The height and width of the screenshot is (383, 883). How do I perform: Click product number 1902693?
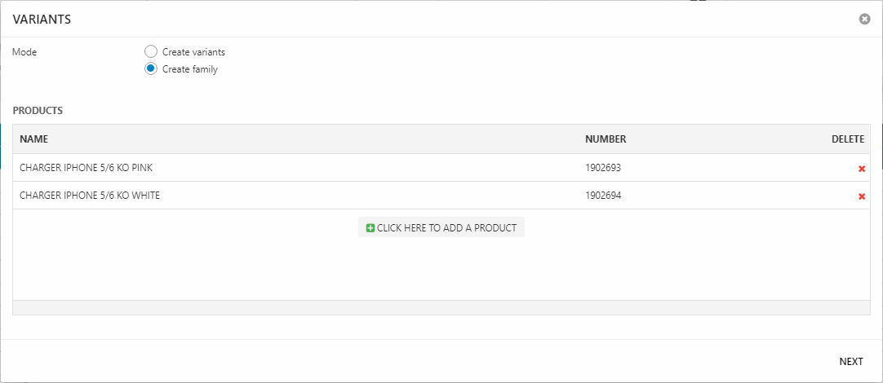(x=603, y=168)
